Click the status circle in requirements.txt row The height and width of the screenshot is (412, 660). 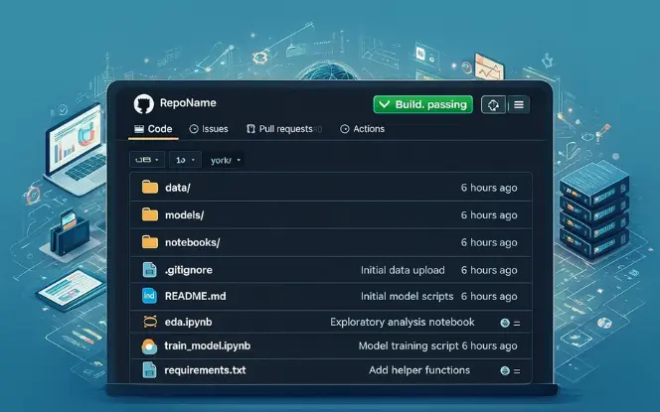[x=505, y=371]
